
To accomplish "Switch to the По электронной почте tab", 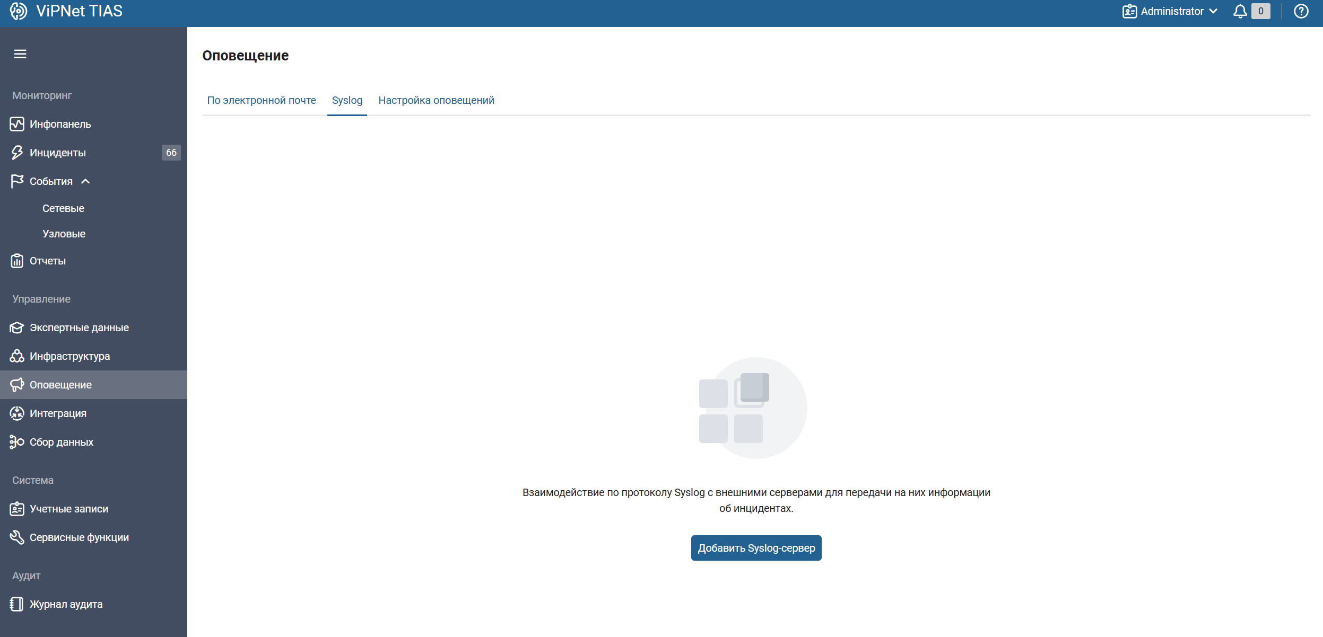I will coord(262,100).
